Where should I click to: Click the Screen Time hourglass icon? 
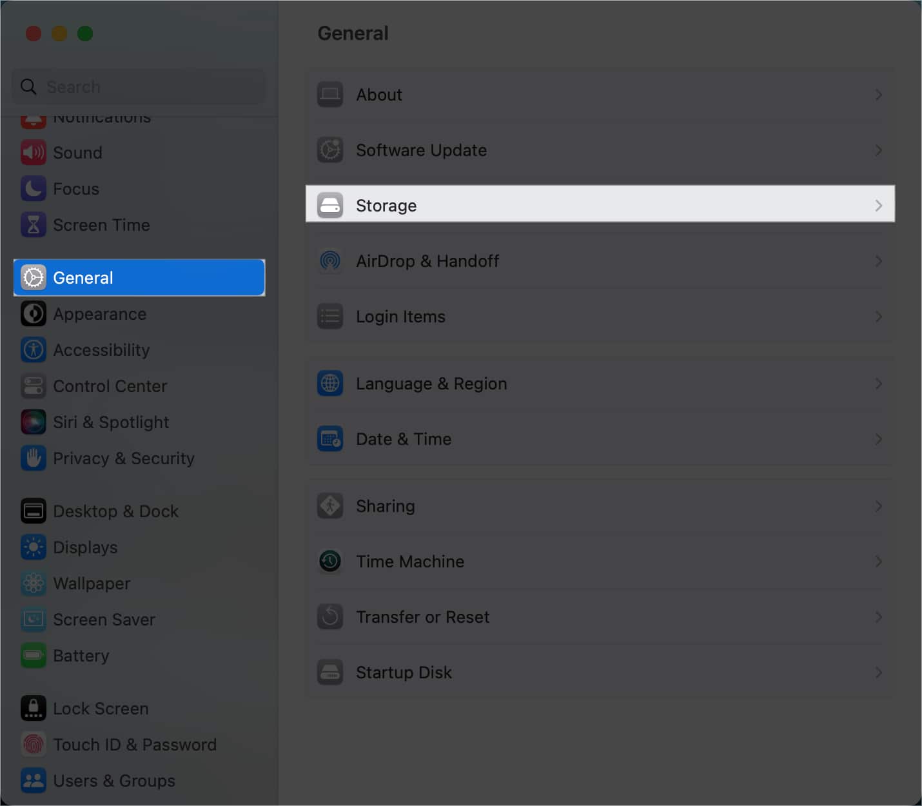point(34,225)
